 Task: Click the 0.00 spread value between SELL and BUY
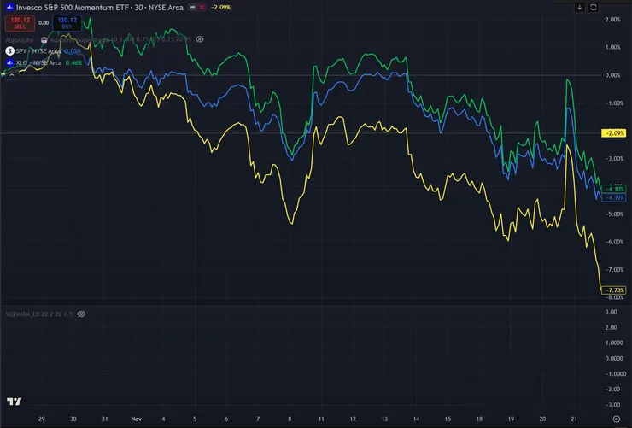[44, 23]
